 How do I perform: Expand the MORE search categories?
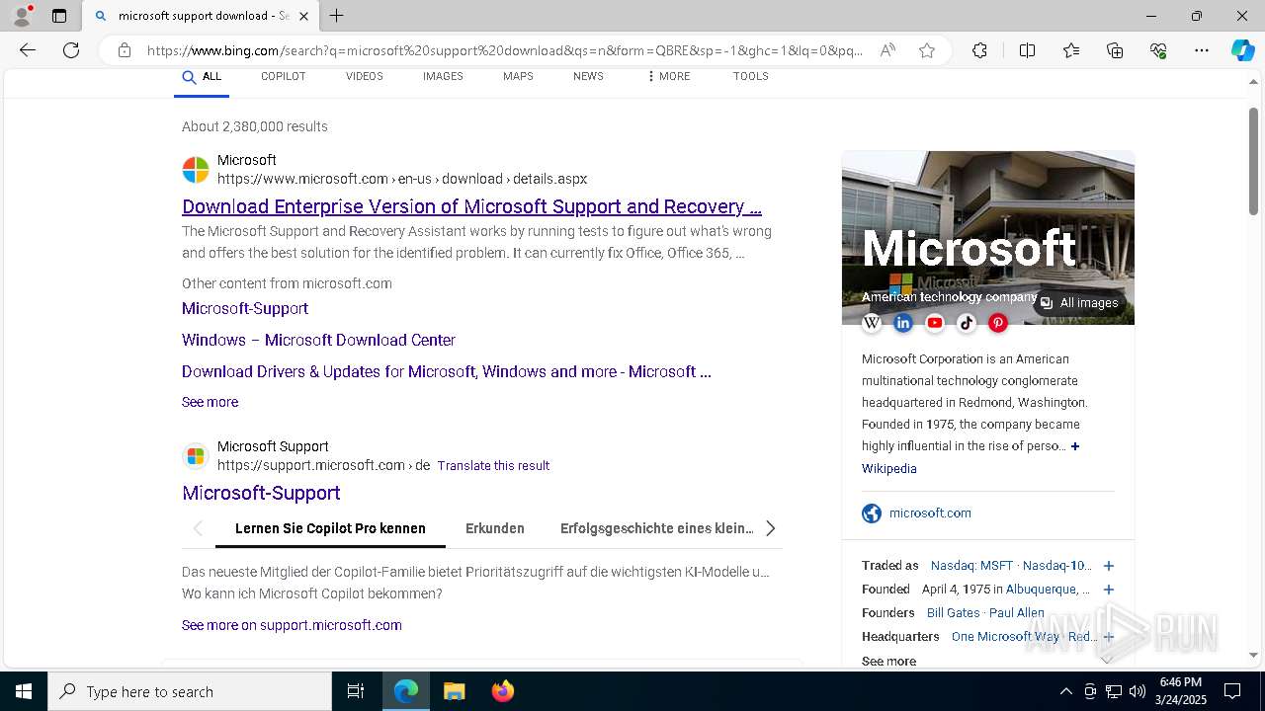click(668, 76)
